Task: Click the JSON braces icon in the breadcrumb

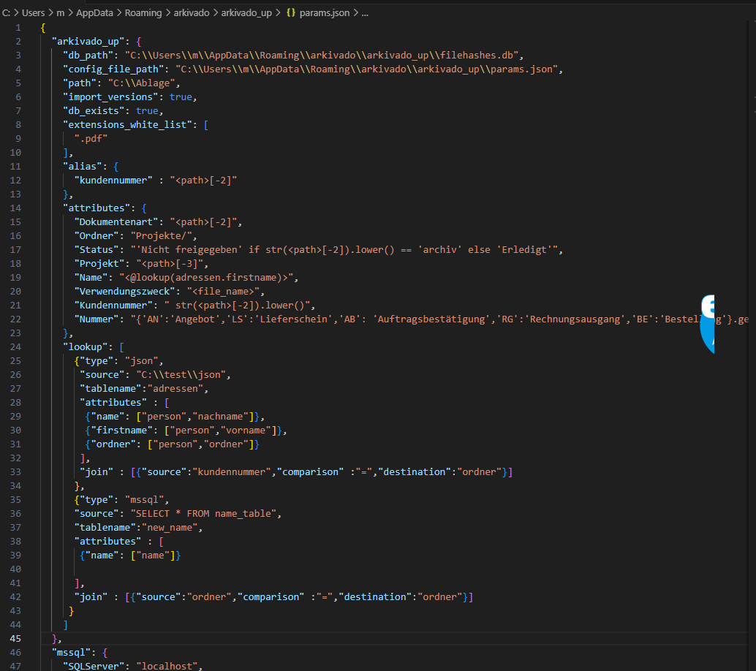Action: click(x=291, y=12)
